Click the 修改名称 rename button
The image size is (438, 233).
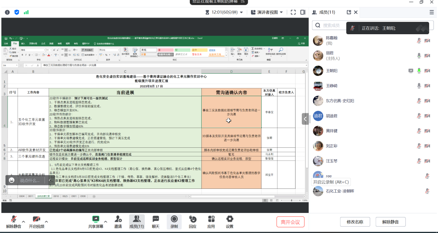pos(355,222)
